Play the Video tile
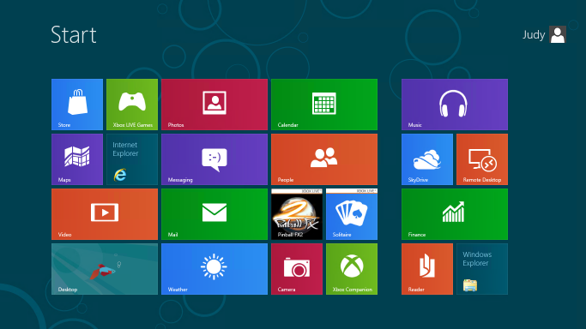The width and height of the screenshot is (586, 329). [x=105, y=214]
